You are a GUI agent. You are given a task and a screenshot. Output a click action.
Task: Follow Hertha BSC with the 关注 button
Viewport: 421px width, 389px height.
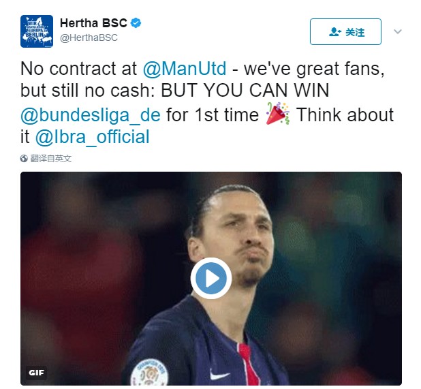click(x=345, y=31)
